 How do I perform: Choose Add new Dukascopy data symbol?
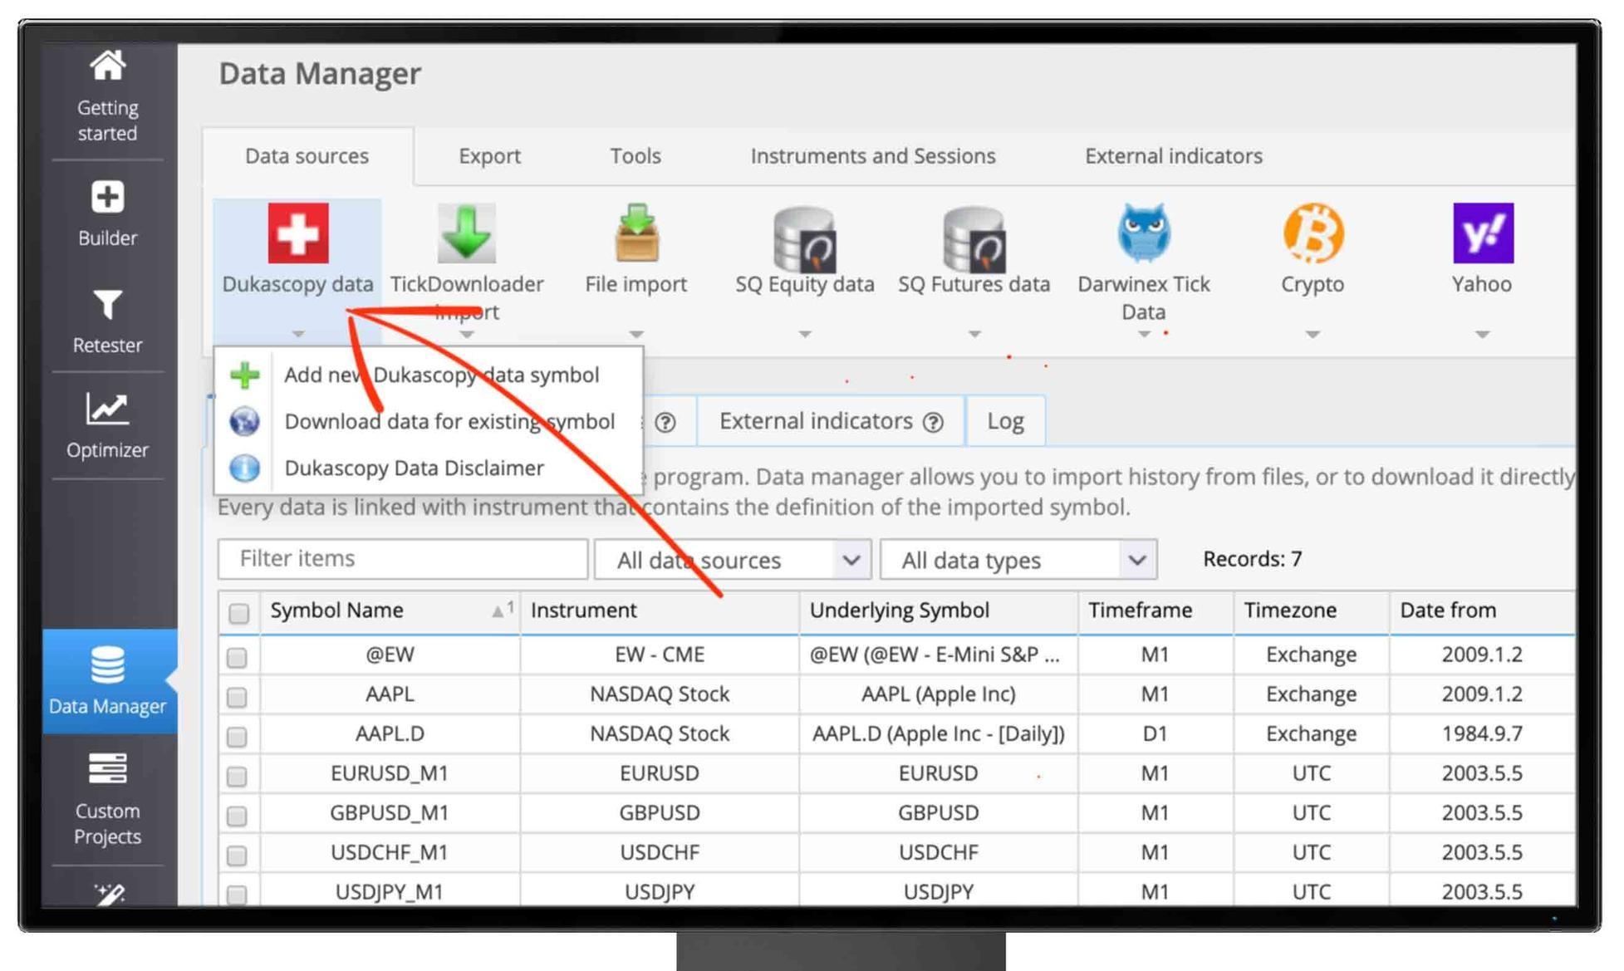point(440,375)
